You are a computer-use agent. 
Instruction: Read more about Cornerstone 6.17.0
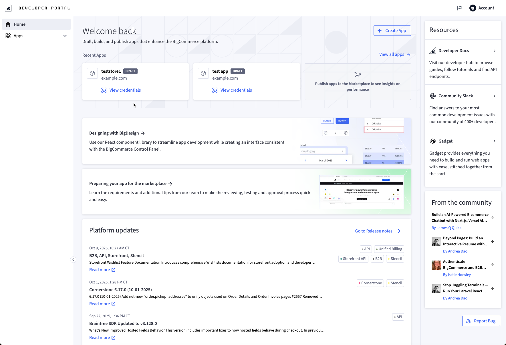pos(102,304)
